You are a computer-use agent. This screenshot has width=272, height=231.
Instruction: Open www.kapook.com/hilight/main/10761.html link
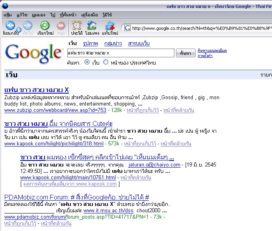(x=68, y=178)
